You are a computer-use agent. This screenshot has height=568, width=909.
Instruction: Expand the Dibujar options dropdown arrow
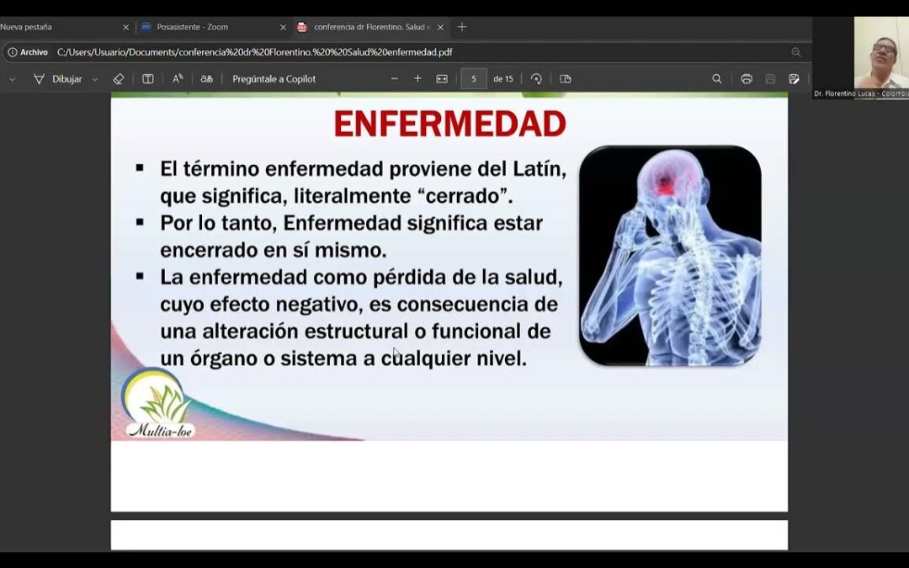(x=95, y=79)
